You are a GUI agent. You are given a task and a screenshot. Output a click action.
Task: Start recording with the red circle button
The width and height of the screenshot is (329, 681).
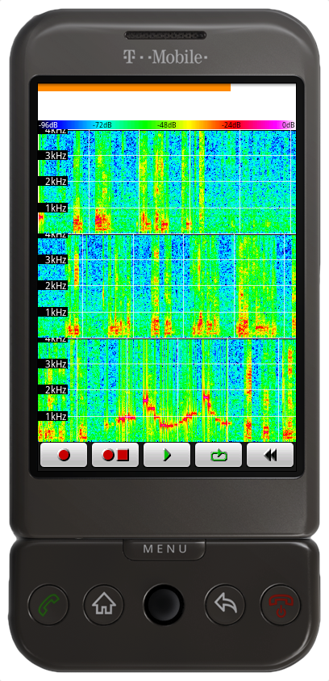tap(64, 455)
